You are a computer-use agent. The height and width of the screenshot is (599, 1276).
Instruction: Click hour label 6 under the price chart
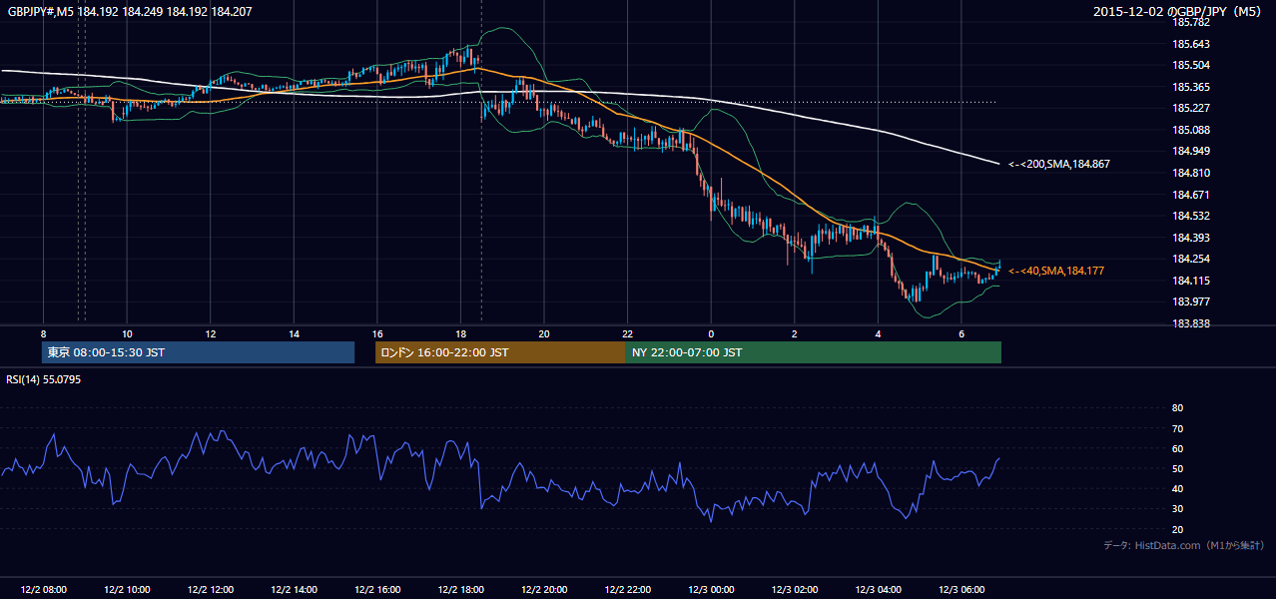coord(960,332)
